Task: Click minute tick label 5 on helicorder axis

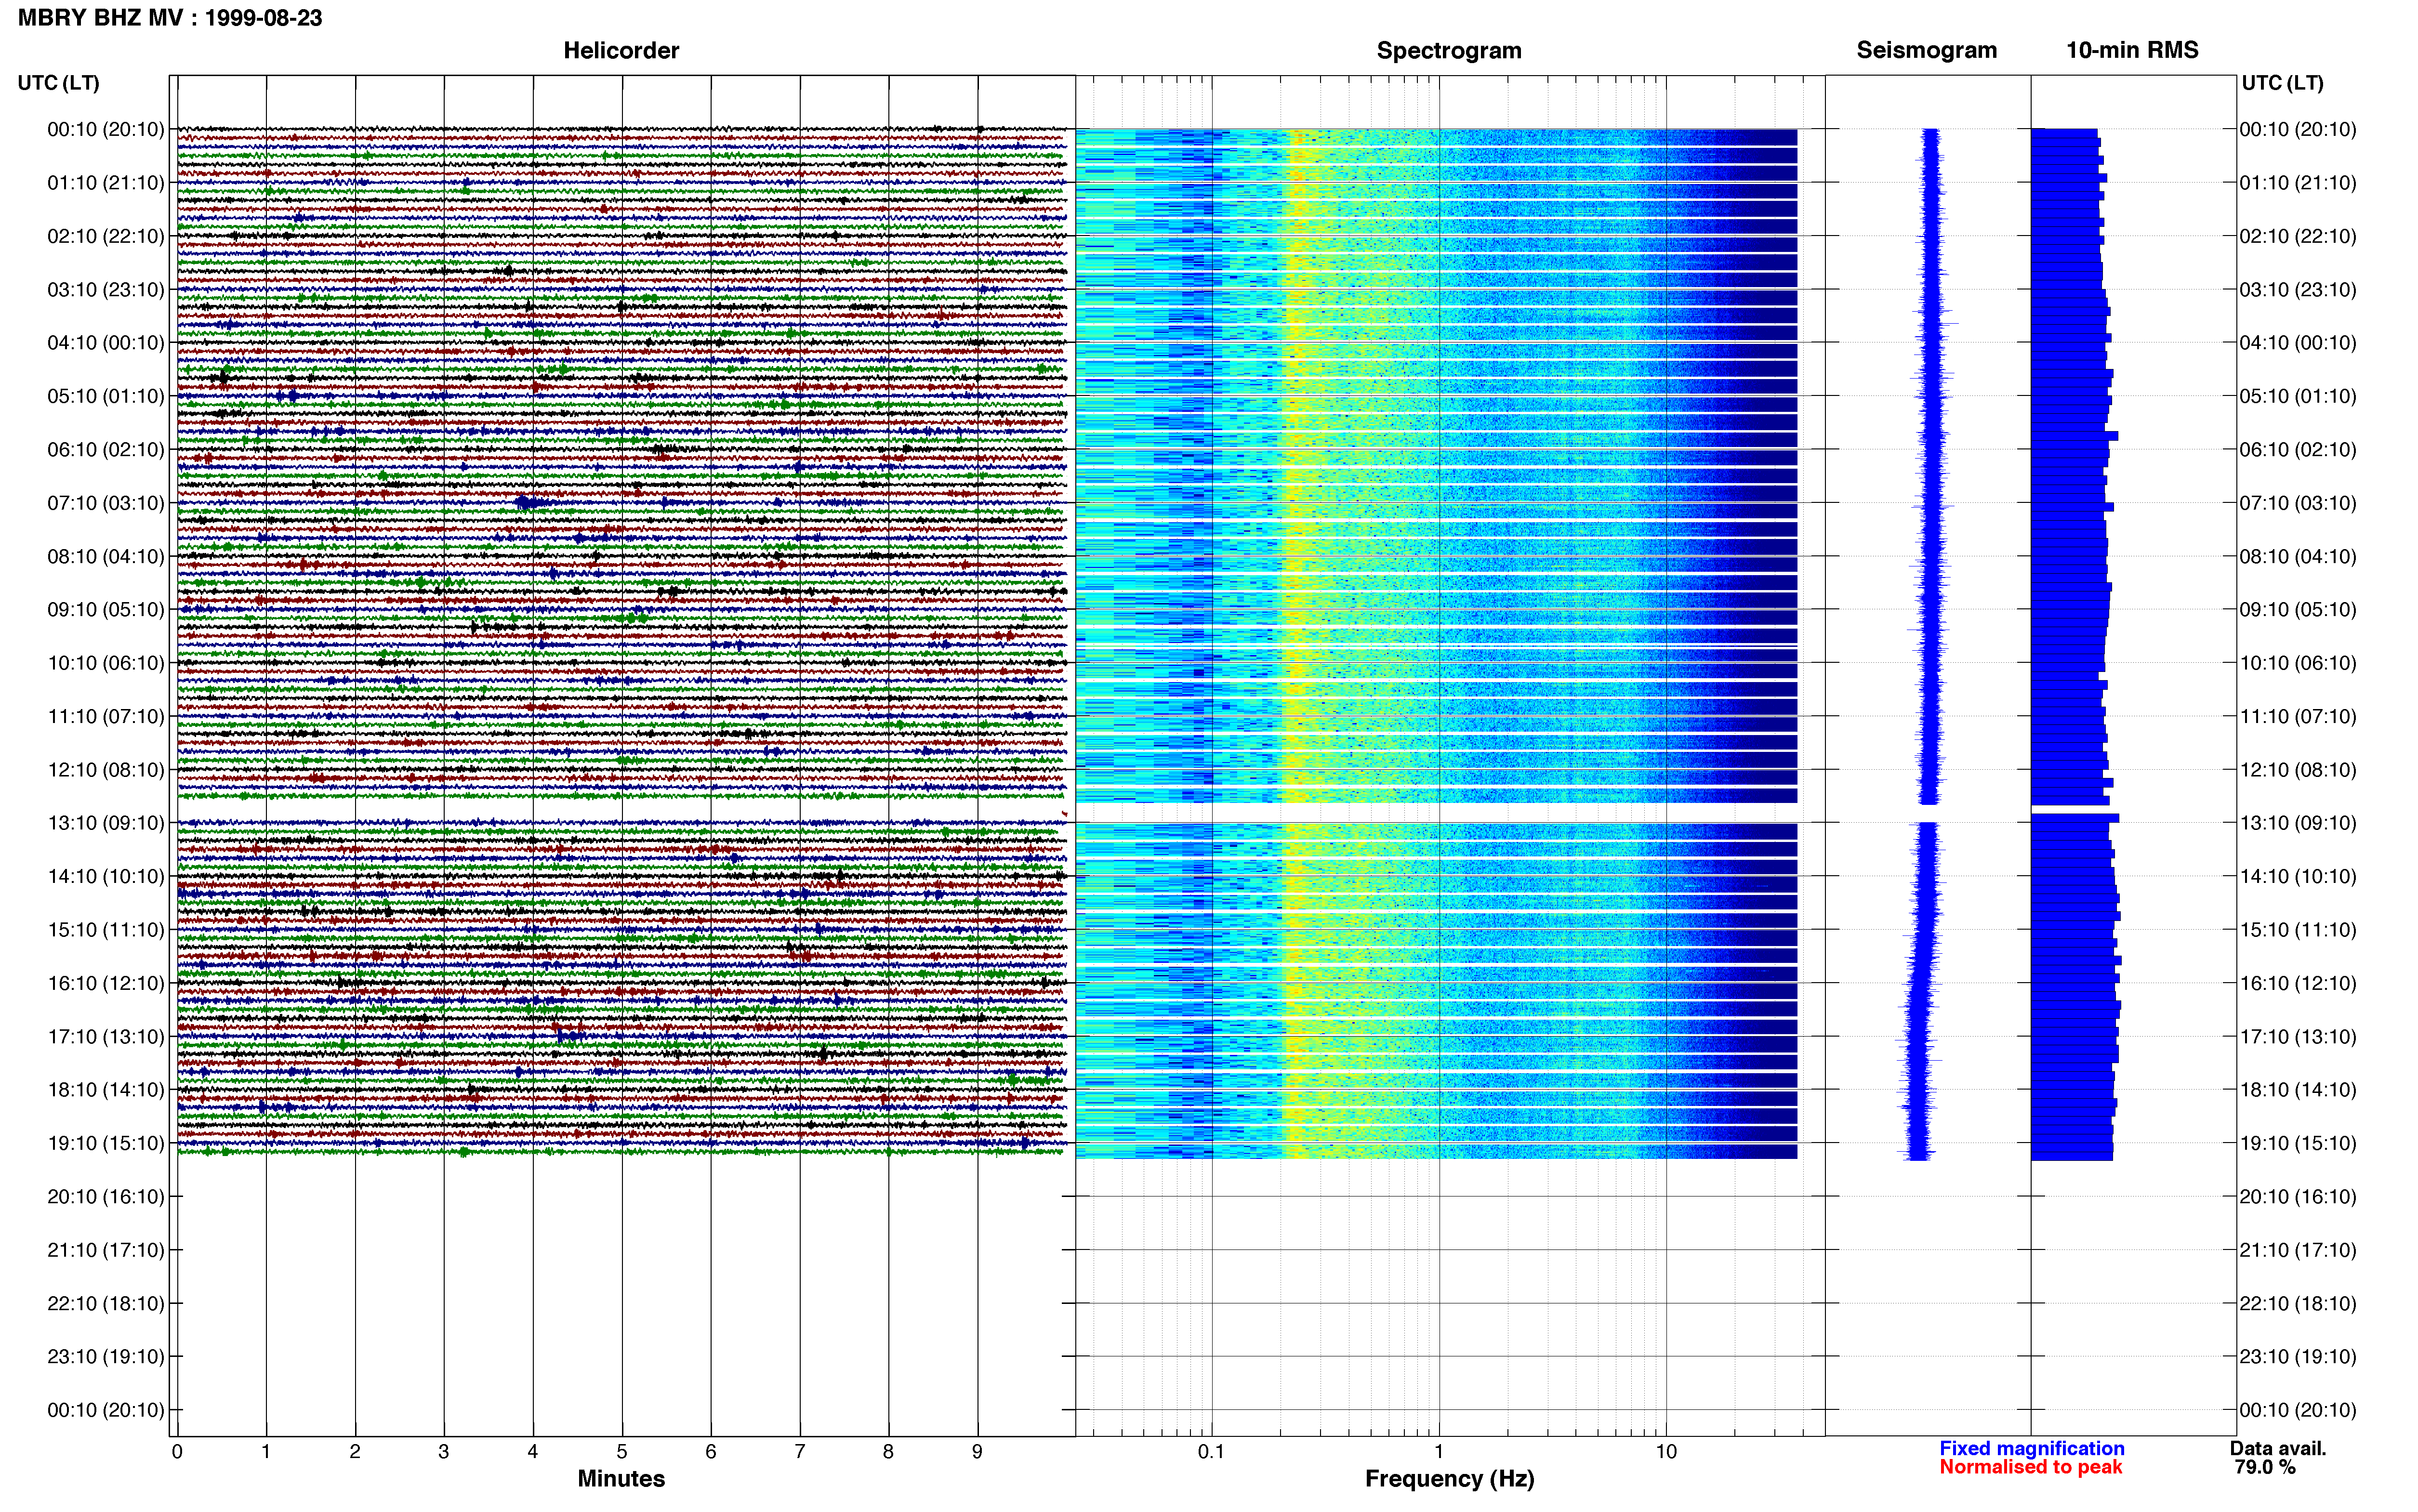Action: click(622, 1452)
